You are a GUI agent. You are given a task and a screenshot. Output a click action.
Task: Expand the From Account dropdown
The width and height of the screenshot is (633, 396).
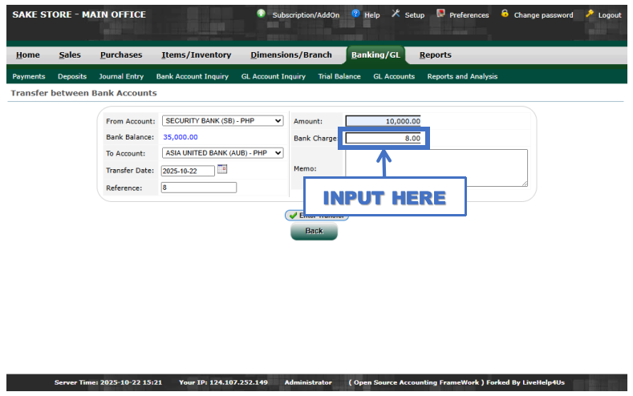[x=222, y=121]
